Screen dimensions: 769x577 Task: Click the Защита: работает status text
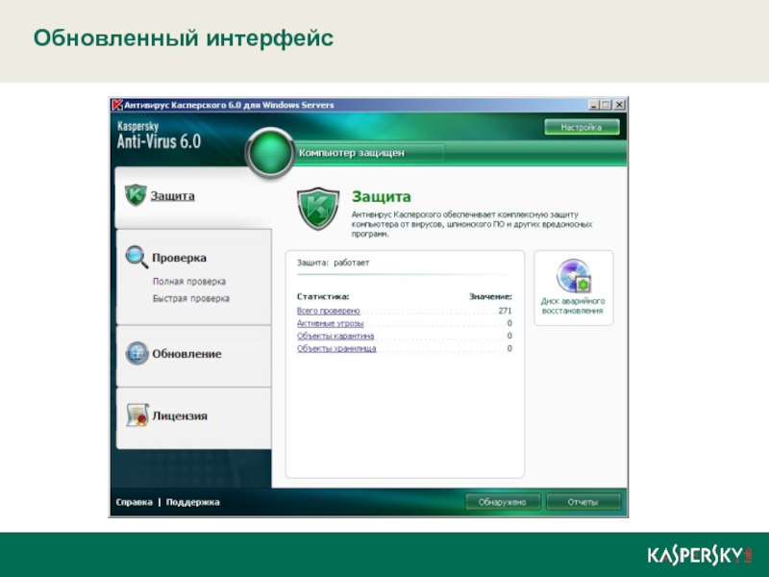[x=333, y=263]
